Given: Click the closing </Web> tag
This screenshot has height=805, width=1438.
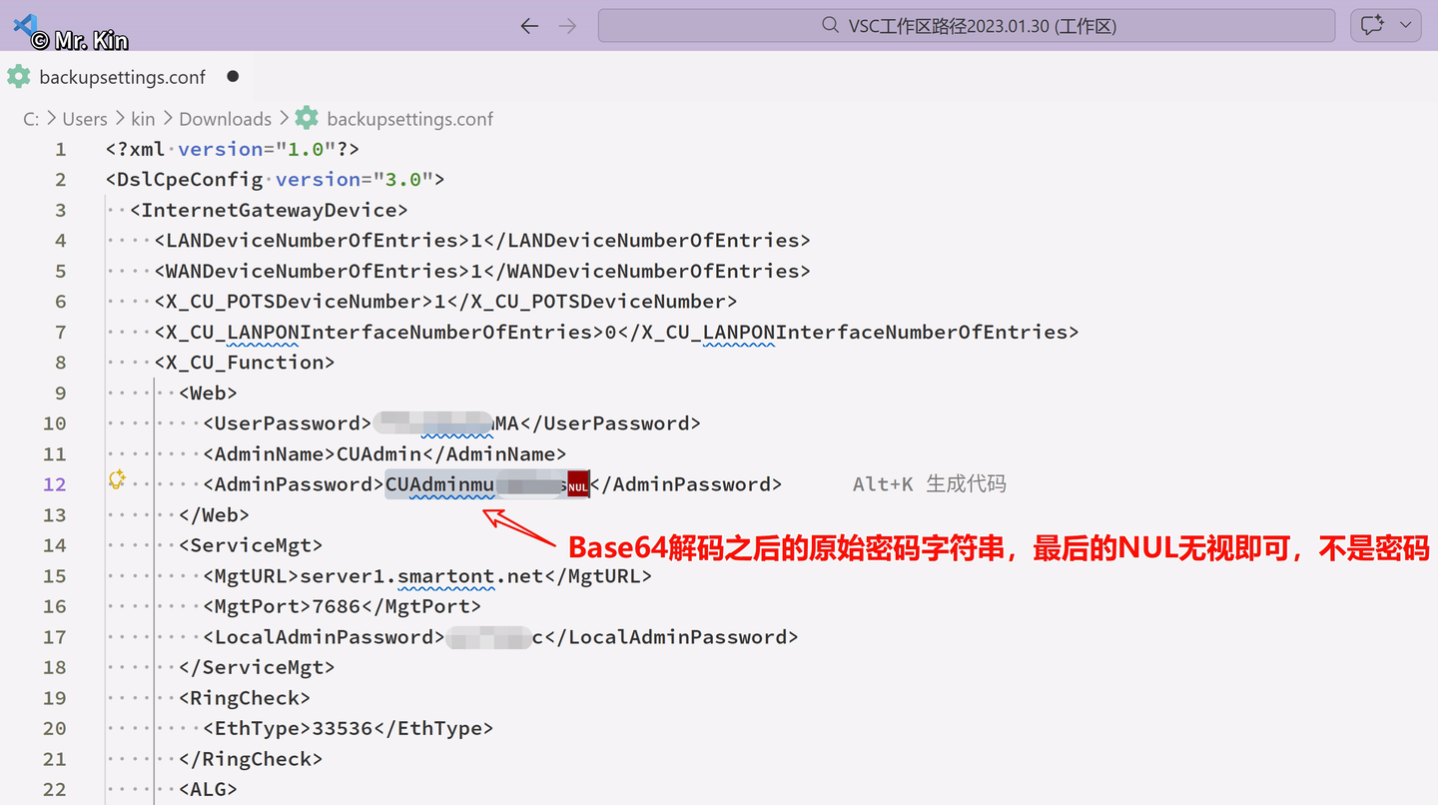Looking at the screenshot, I should click(214, 515).
